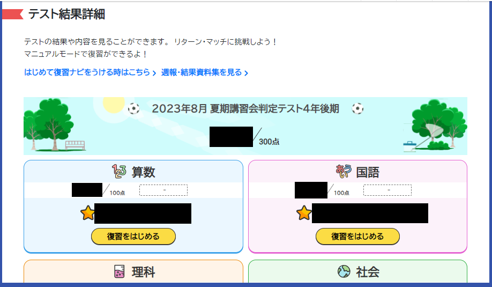
Task: Click the dashed score box in 国語 card
Action: pos(387,190)
